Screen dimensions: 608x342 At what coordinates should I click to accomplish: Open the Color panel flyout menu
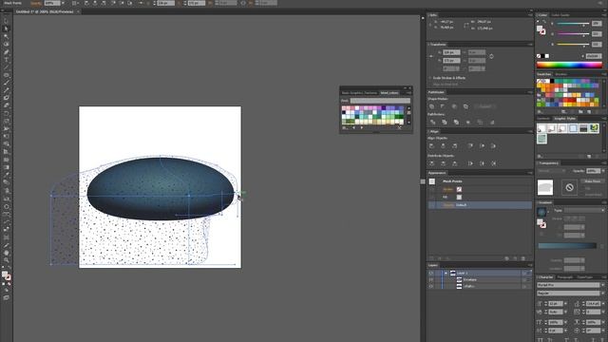[x=604, y=15]
